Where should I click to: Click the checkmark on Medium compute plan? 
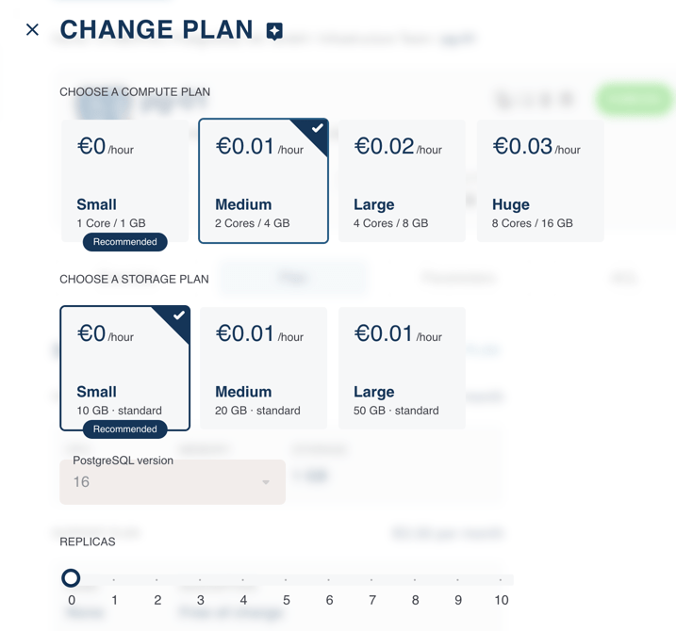coord(317,129)
